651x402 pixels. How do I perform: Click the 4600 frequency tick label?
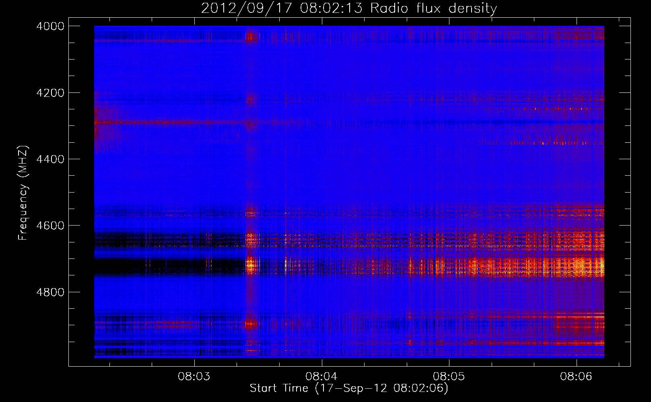tap(50, 226)
